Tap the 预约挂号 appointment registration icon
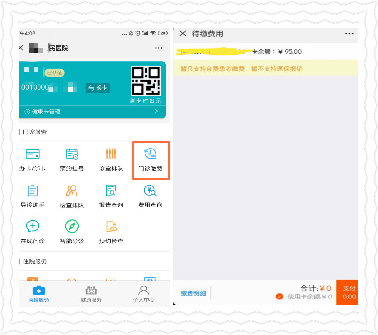This screenshot has width=378, height=335. click(72, 160)
